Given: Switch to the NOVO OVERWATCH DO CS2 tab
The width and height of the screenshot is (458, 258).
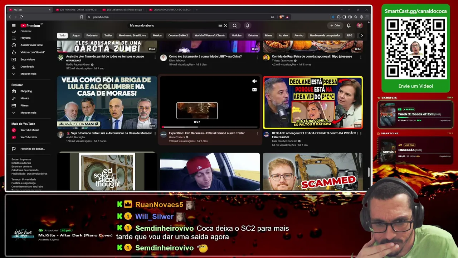Looking at the screenshot, I should [x=169, y=10].
